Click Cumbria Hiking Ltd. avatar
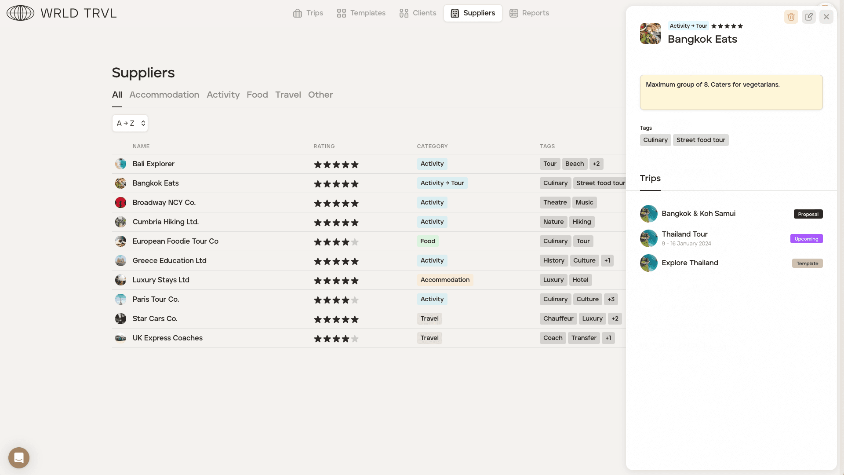Screen dimensions: 844x475 120,222
